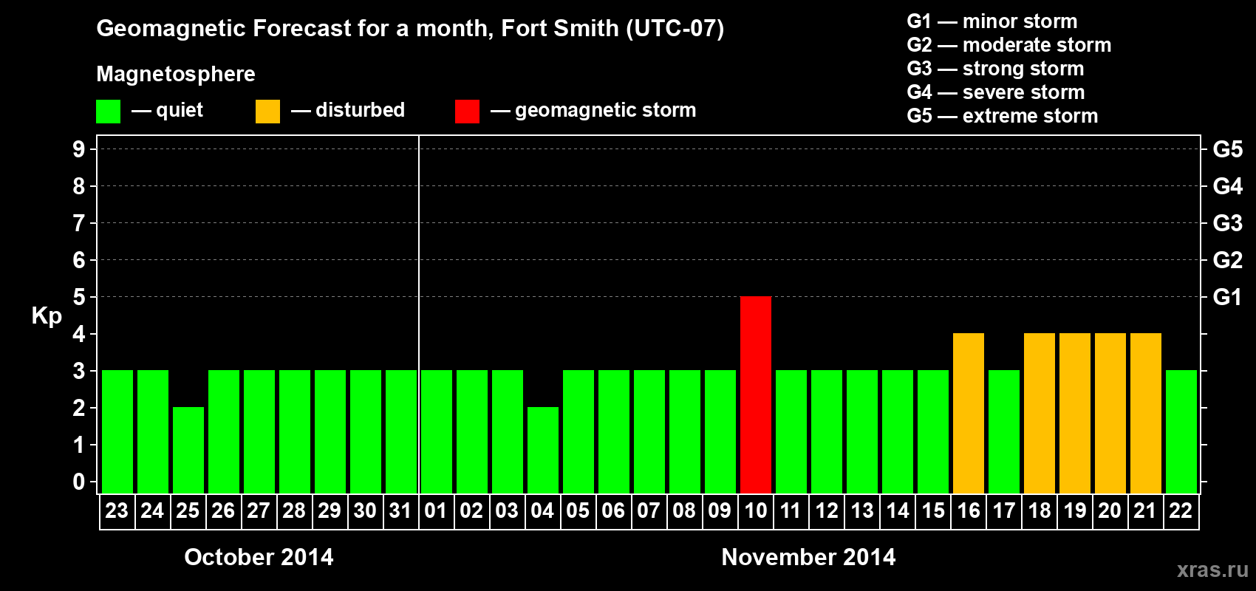Click the date label 04 on the axis
The height and width of the screenshot is (591, 1256).
(x=542, y=511)
